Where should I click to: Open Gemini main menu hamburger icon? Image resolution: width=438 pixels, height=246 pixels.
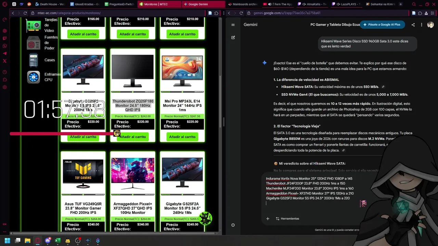(233, 25)
